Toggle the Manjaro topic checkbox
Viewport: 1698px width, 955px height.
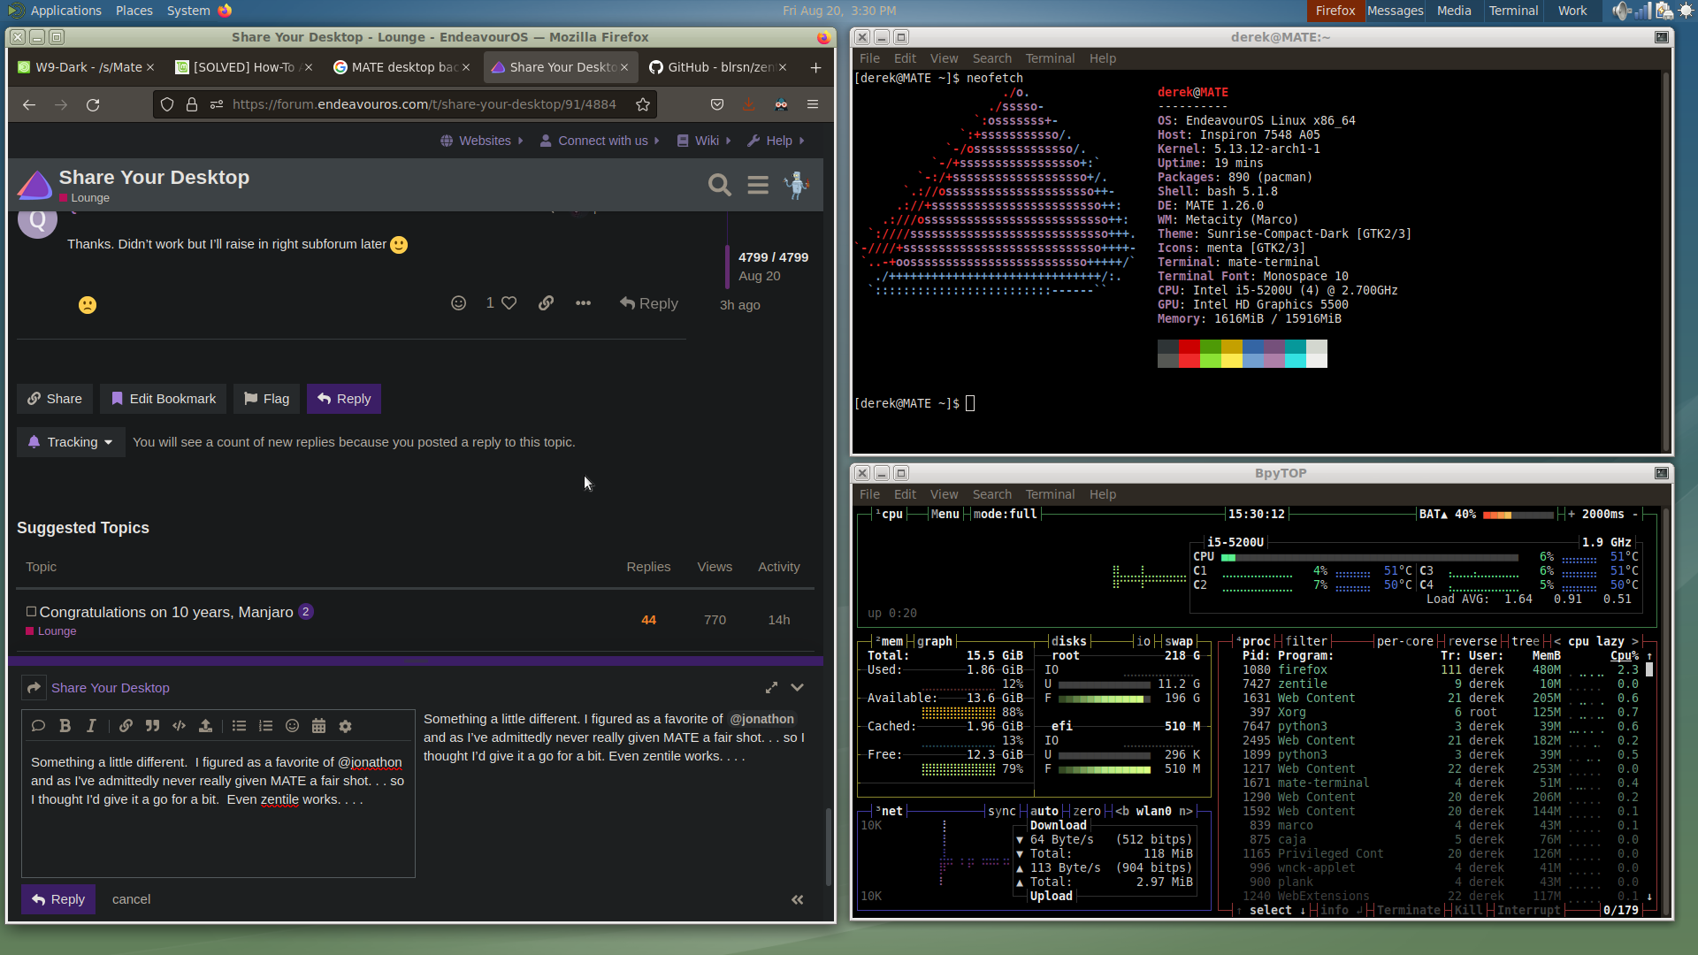31,611
